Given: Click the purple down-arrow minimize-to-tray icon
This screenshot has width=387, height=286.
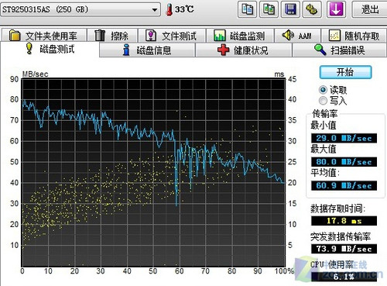Looking at the screenshot, I should tap(336, 9).
